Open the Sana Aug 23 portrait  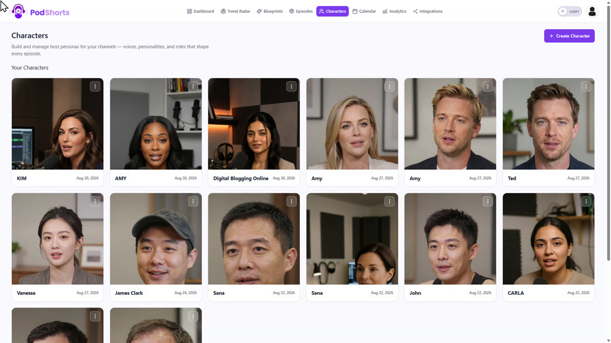point(254,239)
